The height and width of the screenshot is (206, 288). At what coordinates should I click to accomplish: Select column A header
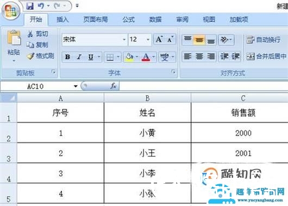61,98
